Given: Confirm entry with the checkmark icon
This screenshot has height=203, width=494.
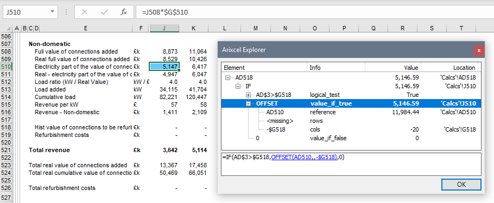Looking at the screenshot, I should (x=104, y=12).
